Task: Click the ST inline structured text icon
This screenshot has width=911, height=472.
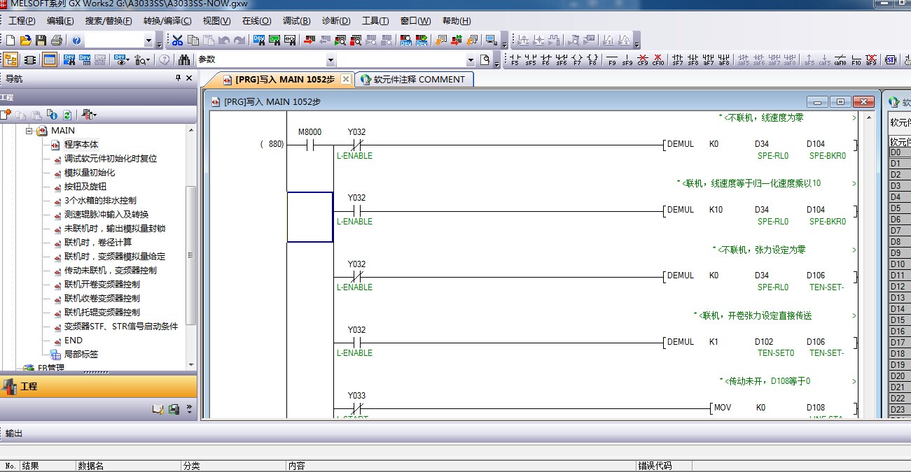Action: (891, 60)
